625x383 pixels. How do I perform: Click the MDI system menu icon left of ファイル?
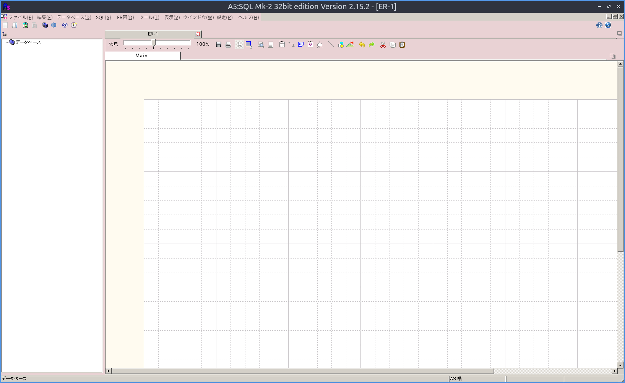(x=4, y=16)
